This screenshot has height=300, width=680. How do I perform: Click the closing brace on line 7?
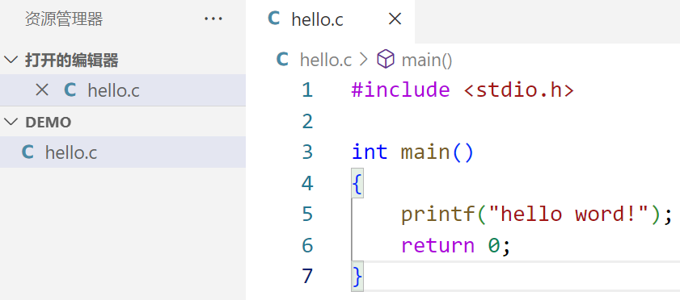click(357, 277)
